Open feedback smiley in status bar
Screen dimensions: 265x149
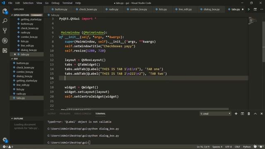click(x=255, y=147)
